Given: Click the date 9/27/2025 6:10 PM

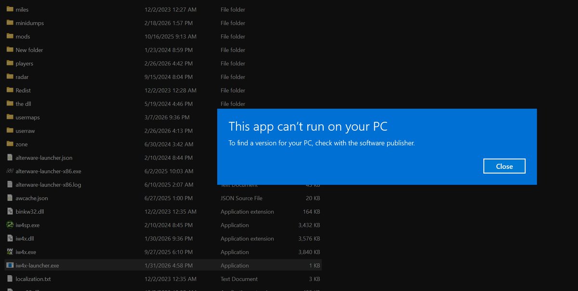Looking at the screenshot, I should (x=169, y=252).
